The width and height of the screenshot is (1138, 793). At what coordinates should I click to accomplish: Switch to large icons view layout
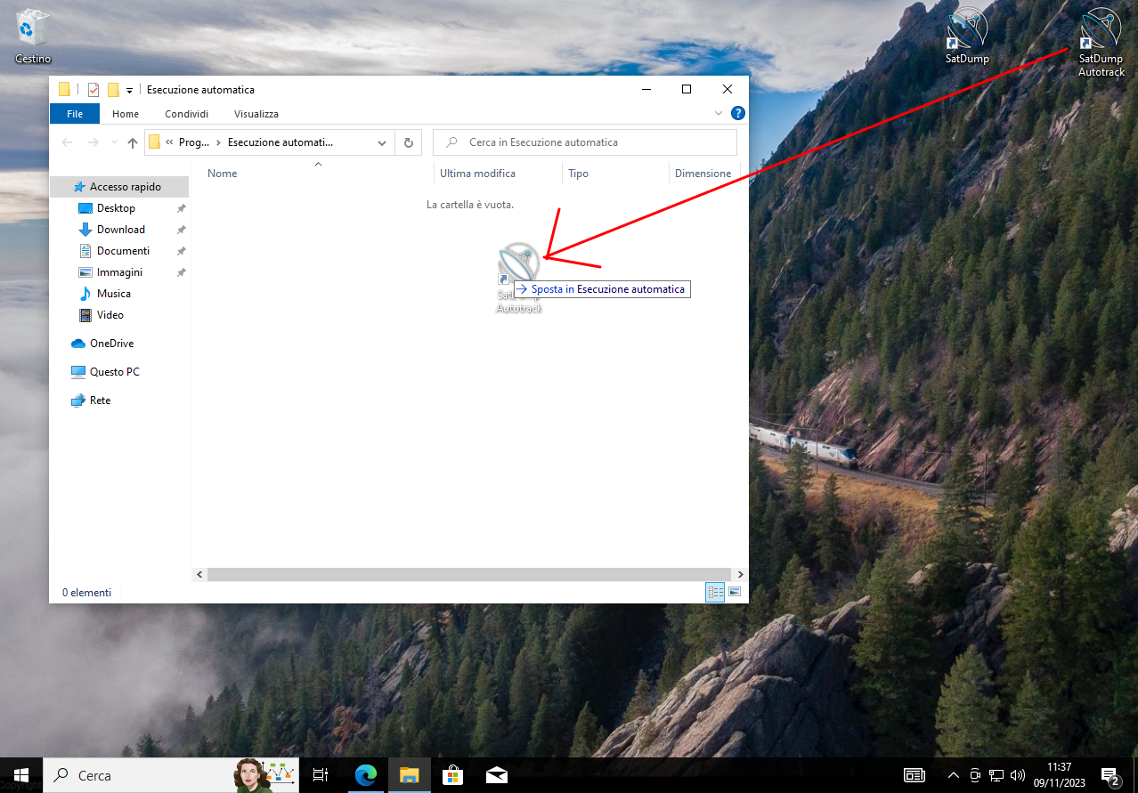pos(736,593)
